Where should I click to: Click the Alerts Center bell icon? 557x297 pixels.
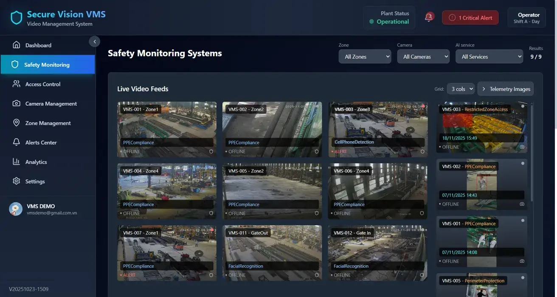tap(17, 142)
